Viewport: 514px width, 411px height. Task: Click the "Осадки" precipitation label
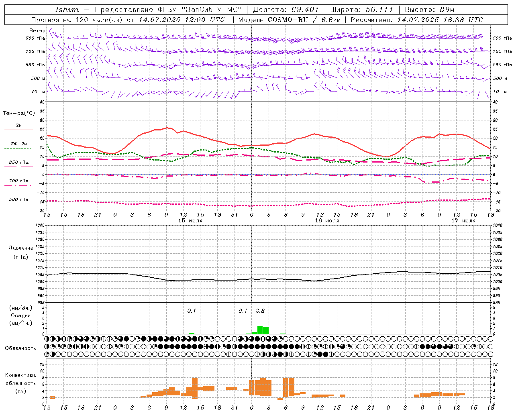21,315
